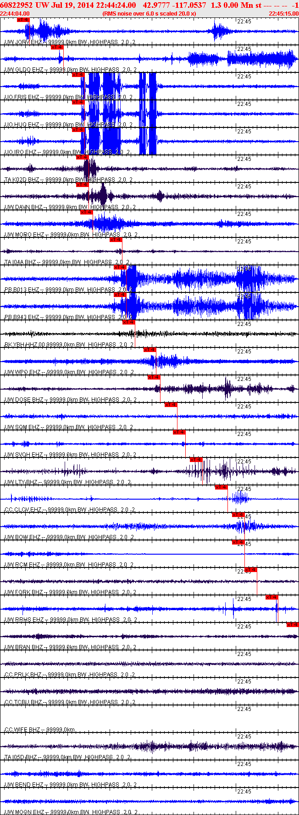Select the PB B943 EHZ pick flag
The image size is (299, 815).
click(x=120, y=295)
